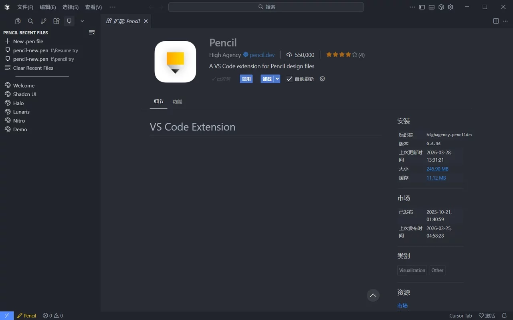Click the notifications bell in the status bar
The image size is (513, 320).
[x=505, y=316]
